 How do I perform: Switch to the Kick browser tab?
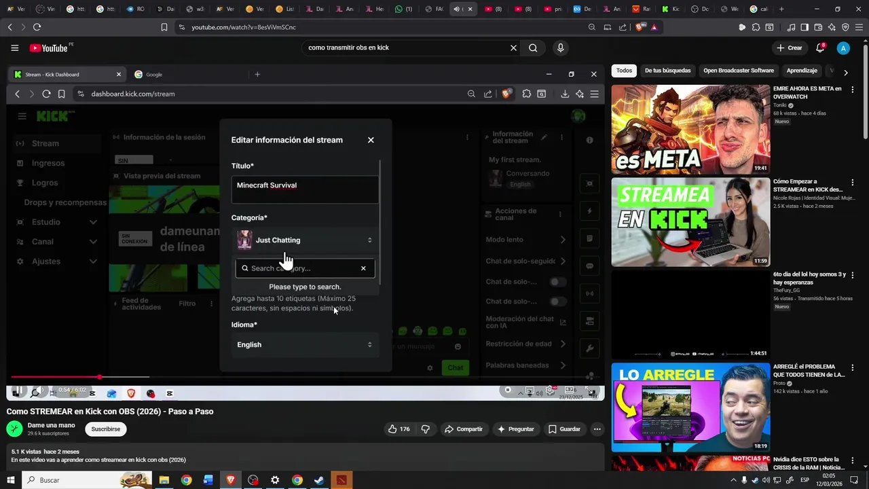coord(670,10)
